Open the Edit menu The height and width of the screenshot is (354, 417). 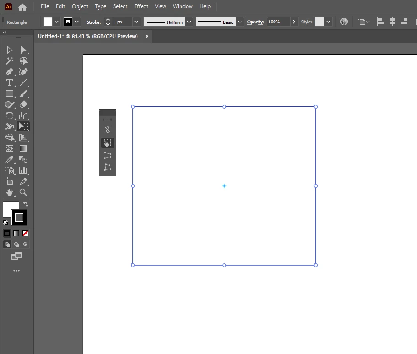coord(60,6)
